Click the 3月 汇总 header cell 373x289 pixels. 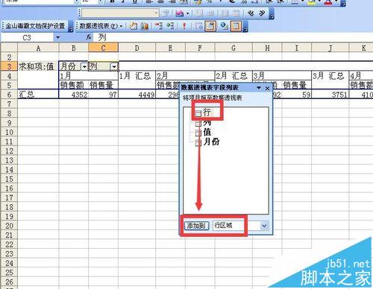point(330,76)
